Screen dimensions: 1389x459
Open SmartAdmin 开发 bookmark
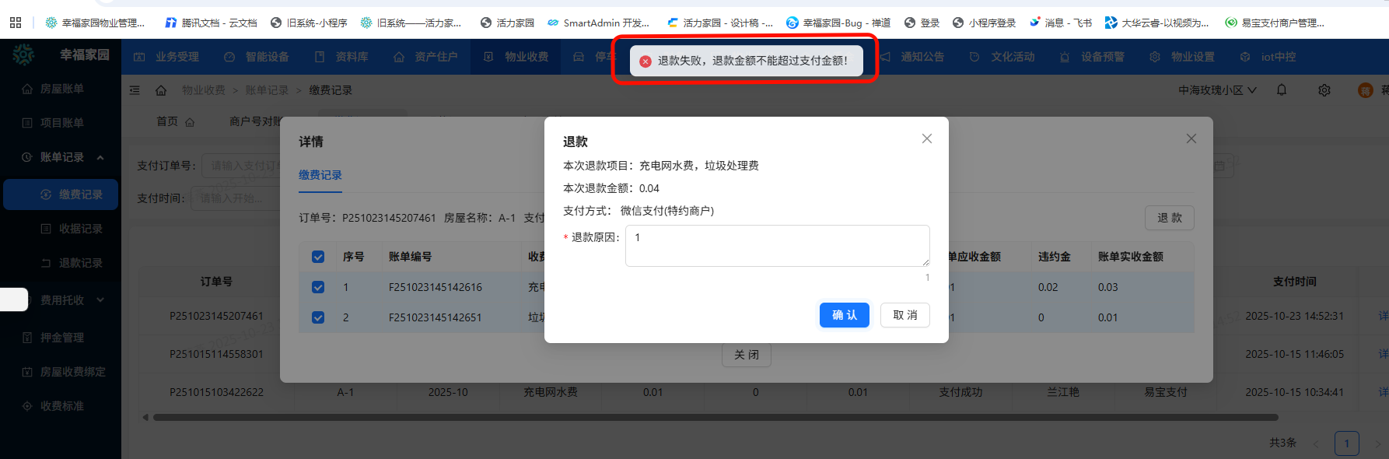(598, 23)
